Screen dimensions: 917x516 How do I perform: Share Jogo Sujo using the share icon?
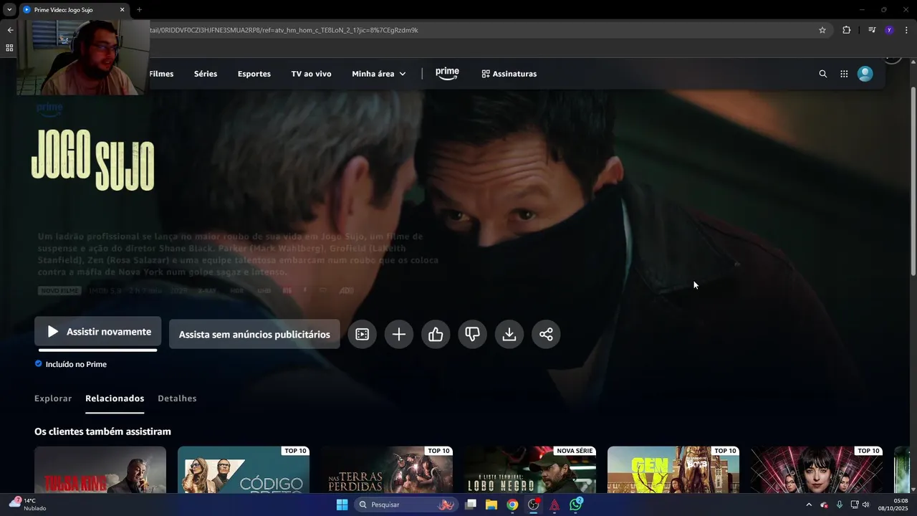(546, 334)
